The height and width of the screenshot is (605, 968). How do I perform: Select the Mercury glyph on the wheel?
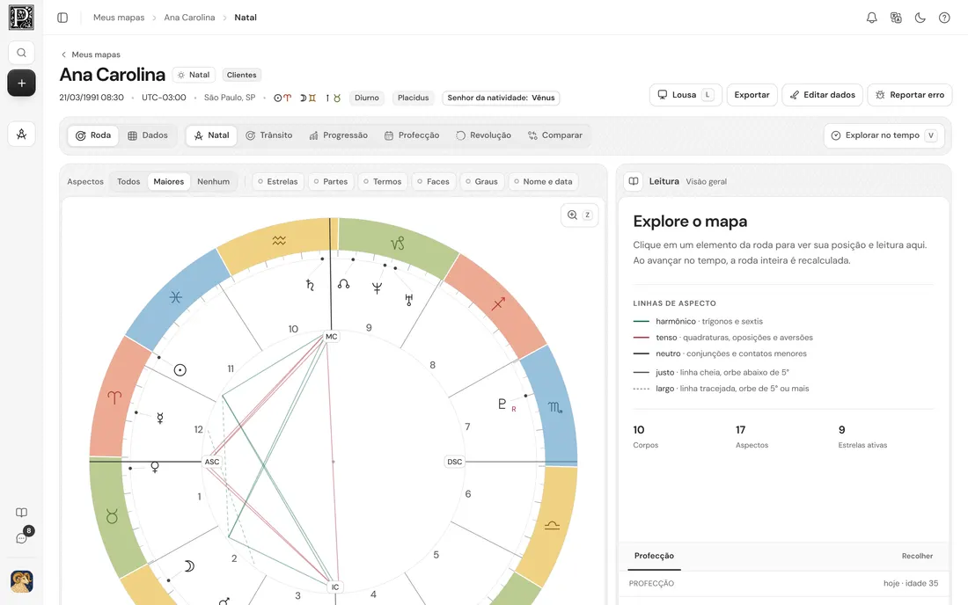[160, 418]
